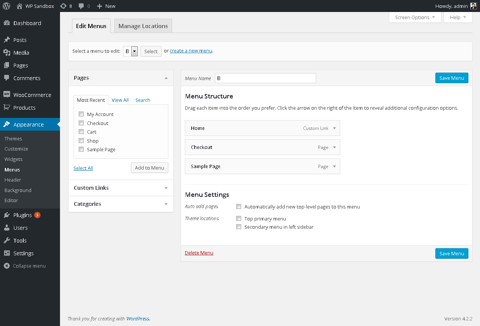Screen dimensions: 480x326
Task: Open the menu selection dropdown B
Action: (x=130, y=51)
